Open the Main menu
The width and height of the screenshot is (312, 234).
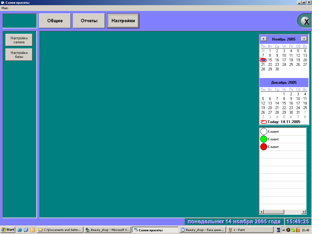(5, 8)
